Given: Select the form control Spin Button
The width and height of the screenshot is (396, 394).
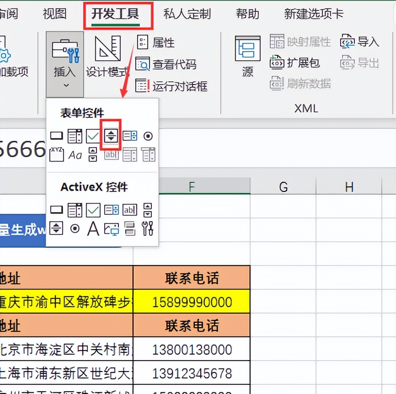Looking at the screenshot, I should pos(111,136).
